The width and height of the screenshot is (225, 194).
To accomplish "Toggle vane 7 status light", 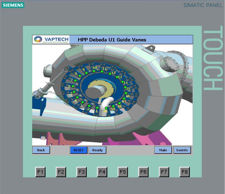I will 75,81.
